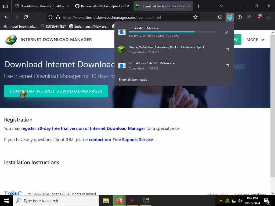
Task: Switch to Downloads – Oracle VirtualBox tab
Action: pos(42,6)
